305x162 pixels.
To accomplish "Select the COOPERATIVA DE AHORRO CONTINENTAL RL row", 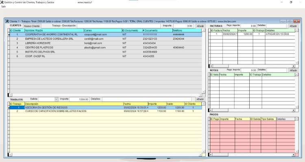I will [51, 35].
